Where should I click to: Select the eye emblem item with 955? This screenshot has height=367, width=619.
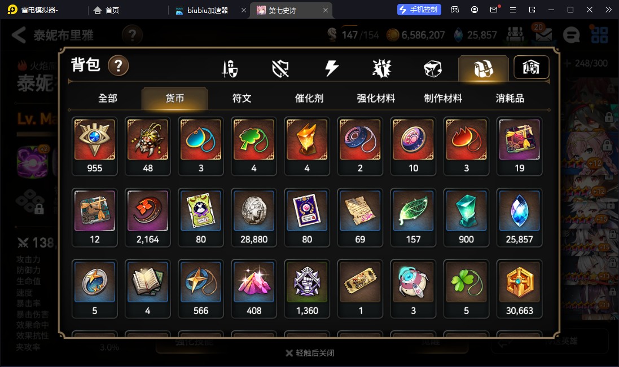pos(95,146)
